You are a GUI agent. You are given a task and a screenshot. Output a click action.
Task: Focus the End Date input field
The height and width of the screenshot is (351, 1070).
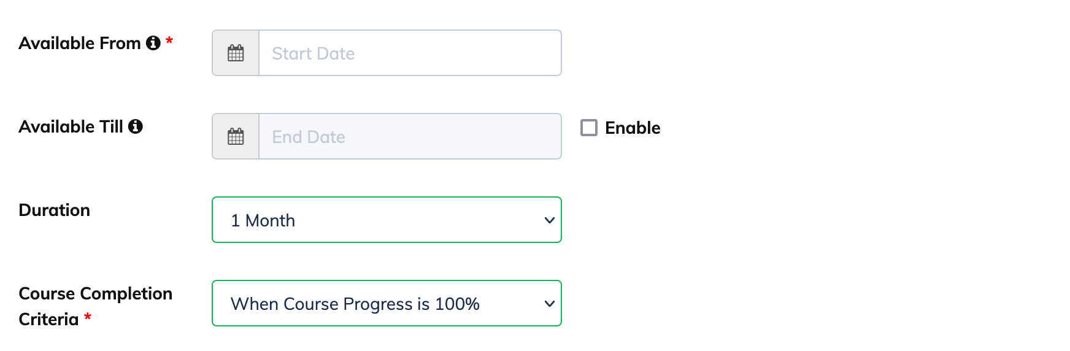click(410, 136)
